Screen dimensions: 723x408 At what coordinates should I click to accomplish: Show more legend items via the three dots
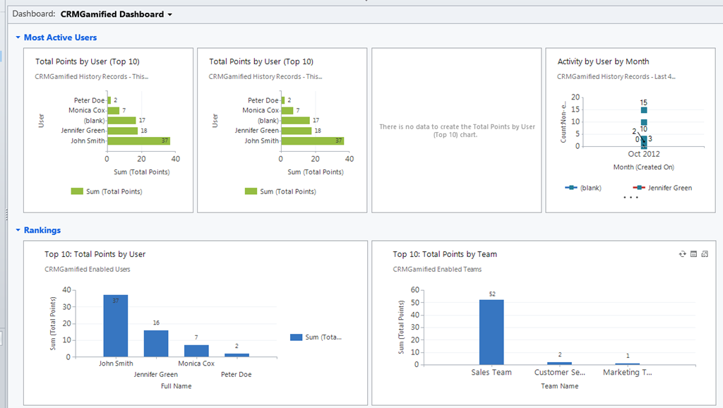coord(631,198)
